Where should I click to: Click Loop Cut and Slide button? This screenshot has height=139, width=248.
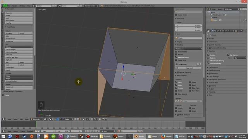pyautogui.click(x=19, y=57)
